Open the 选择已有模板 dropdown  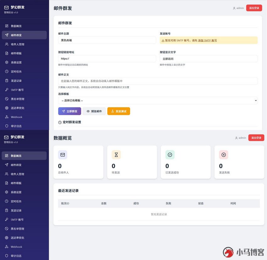click(x=158, y=101)
